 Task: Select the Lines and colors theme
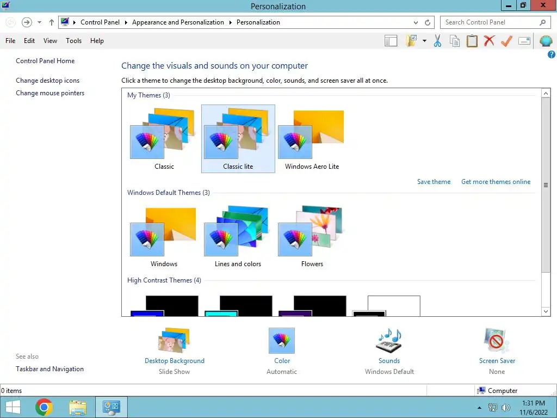238,236
